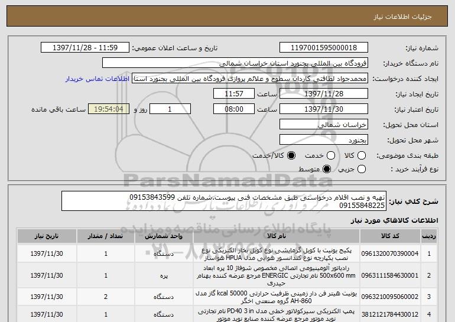
Task: Click the need date in row 4
Action: pos(47,314)
